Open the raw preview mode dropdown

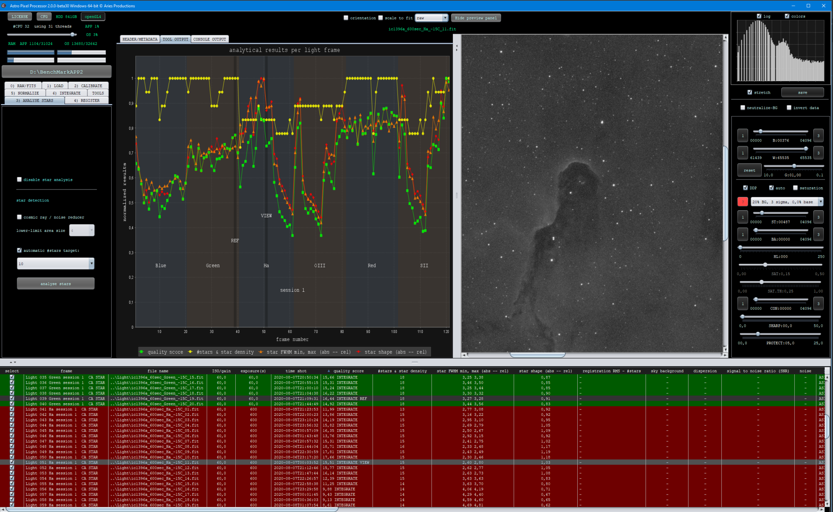click(431, 17)
